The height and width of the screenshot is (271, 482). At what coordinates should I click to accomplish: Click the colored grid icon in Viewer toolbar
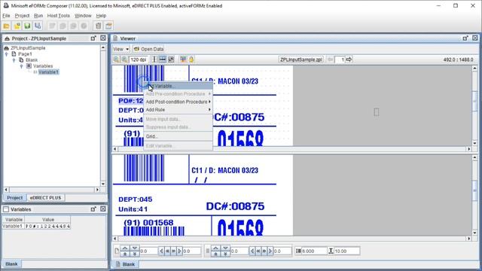click(x=183, y=59)
